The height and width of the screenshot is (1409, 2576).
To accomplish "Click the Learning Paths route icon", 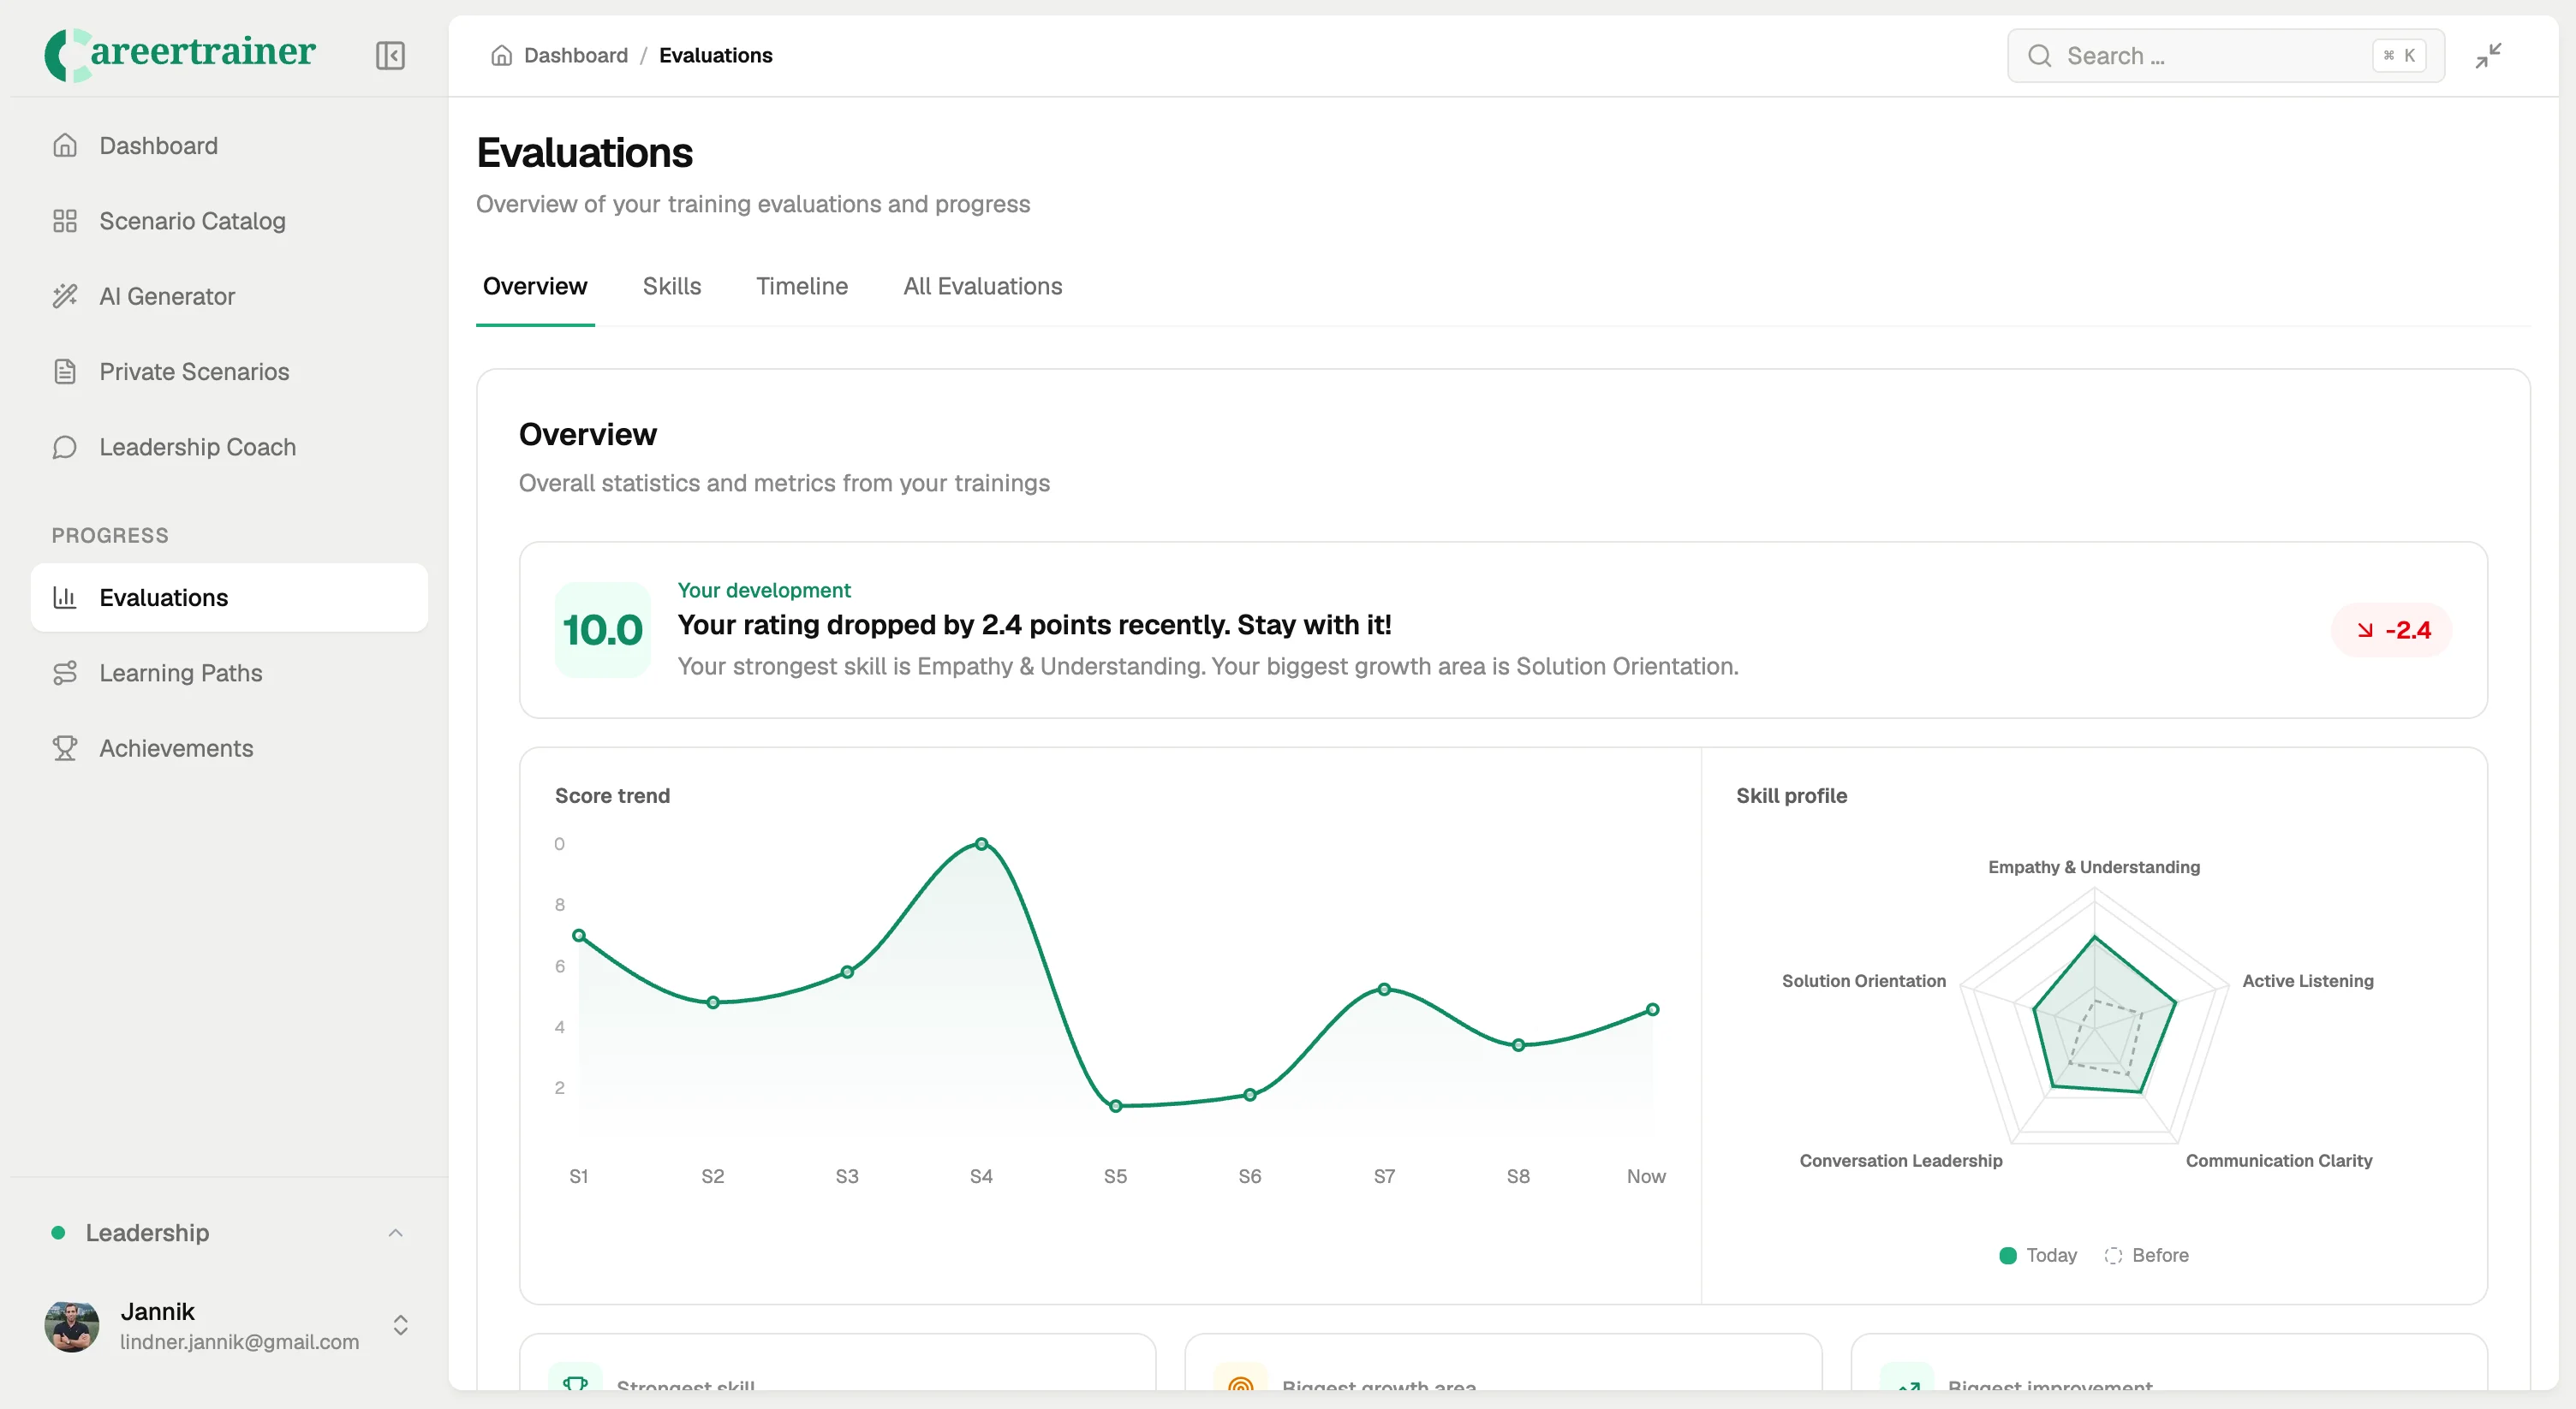I will coord(65,673).
